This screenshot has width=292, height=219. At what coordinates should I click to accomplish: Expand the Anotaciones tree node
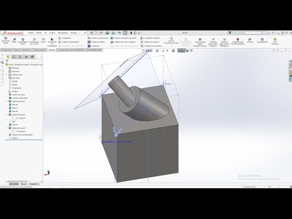(7, 75)
